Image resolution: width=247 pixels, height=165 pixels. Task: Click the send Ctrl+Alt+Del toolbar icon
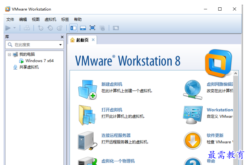(27, 28)
